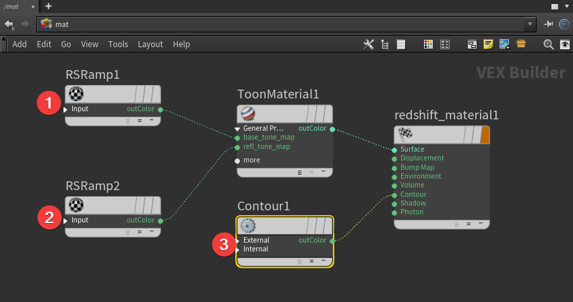Add a background image icon
The width and height of the screenshot is (573, 302).
tap(505, 44)
